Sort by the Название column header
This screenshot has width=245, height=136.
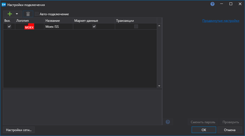(x=59, y=21)
